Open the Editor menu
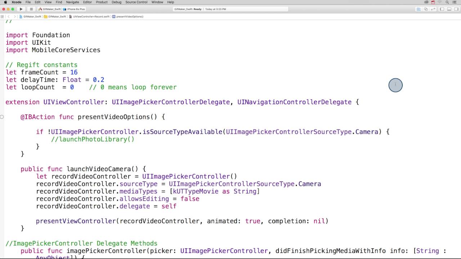 (88, 2)
